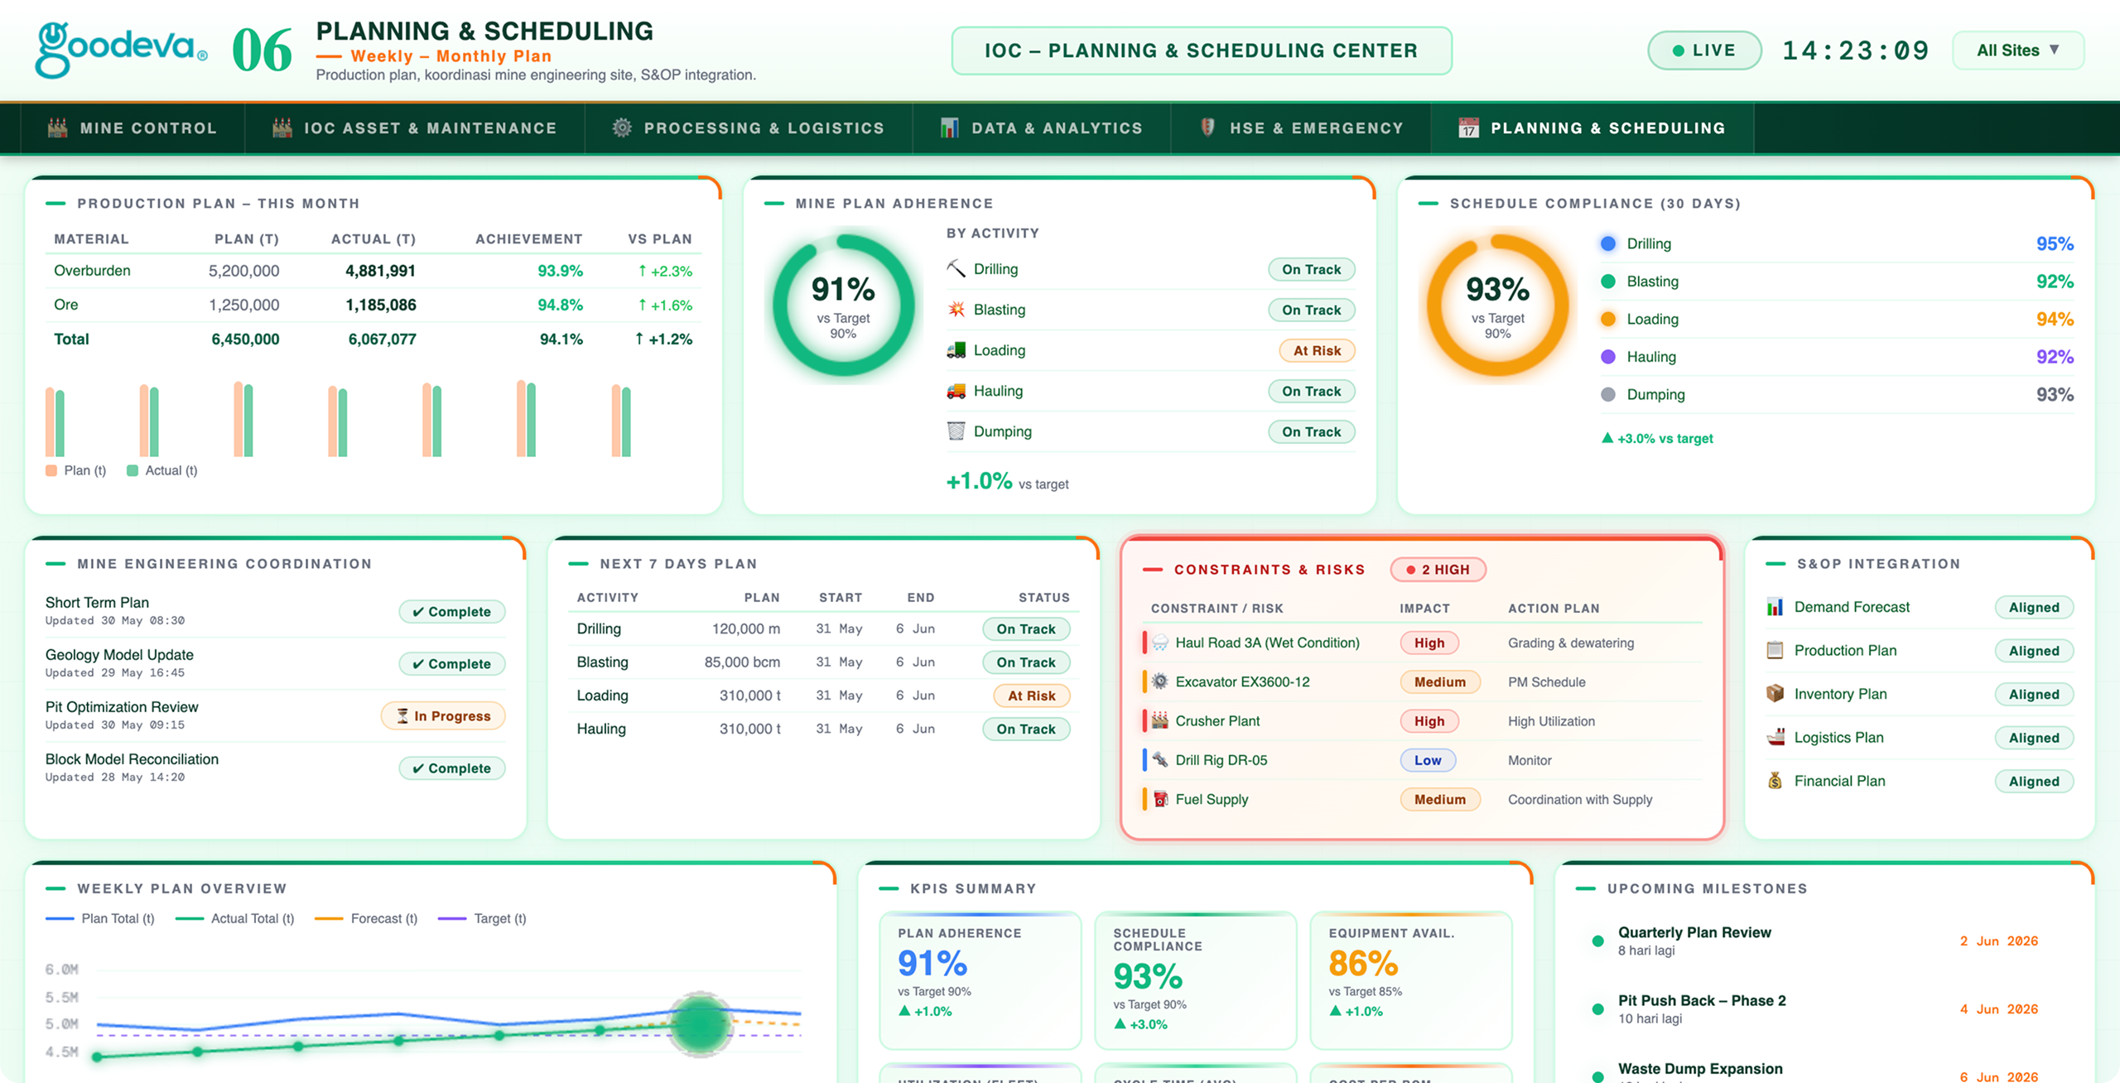2120x1083 pixels.
Task: Toggle the LIVE indicator
Action: pos(1704,51)
